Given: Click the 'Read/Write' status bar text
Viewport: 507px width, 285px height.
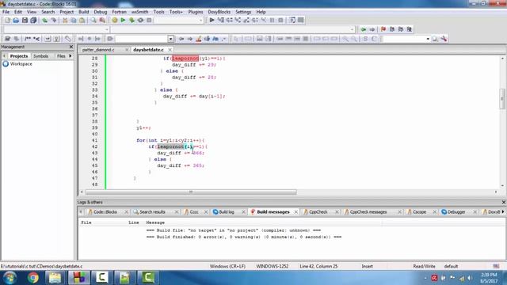Looking at the screenshot, I should pos(424,266).
